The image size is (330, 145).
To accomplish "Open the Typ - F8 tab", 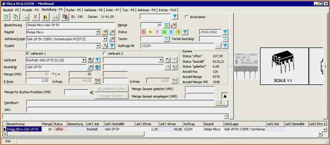I will [128, 10].
